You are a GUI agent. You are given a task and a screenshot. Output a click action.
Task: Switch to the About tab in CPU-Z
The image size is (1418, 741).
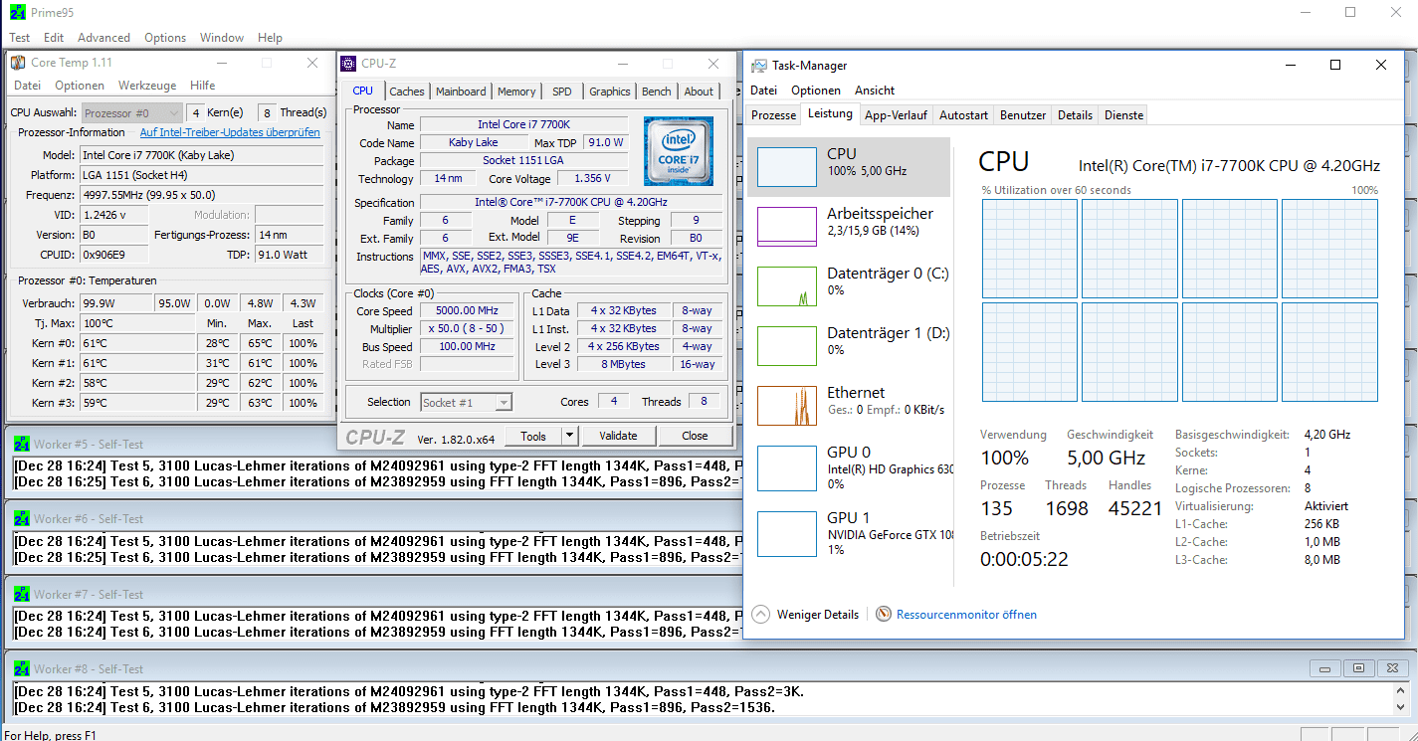click(699, 91)
